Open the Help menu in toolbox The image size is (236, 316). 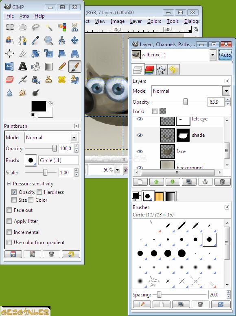pos(39,16)
